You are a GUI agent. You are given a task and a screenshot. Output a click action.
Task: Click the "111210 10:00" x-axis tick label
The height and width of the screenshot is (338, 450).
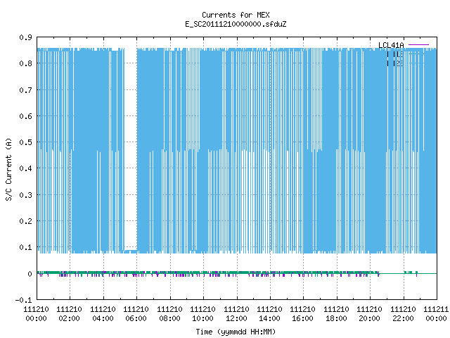click(x=203, y=314)
